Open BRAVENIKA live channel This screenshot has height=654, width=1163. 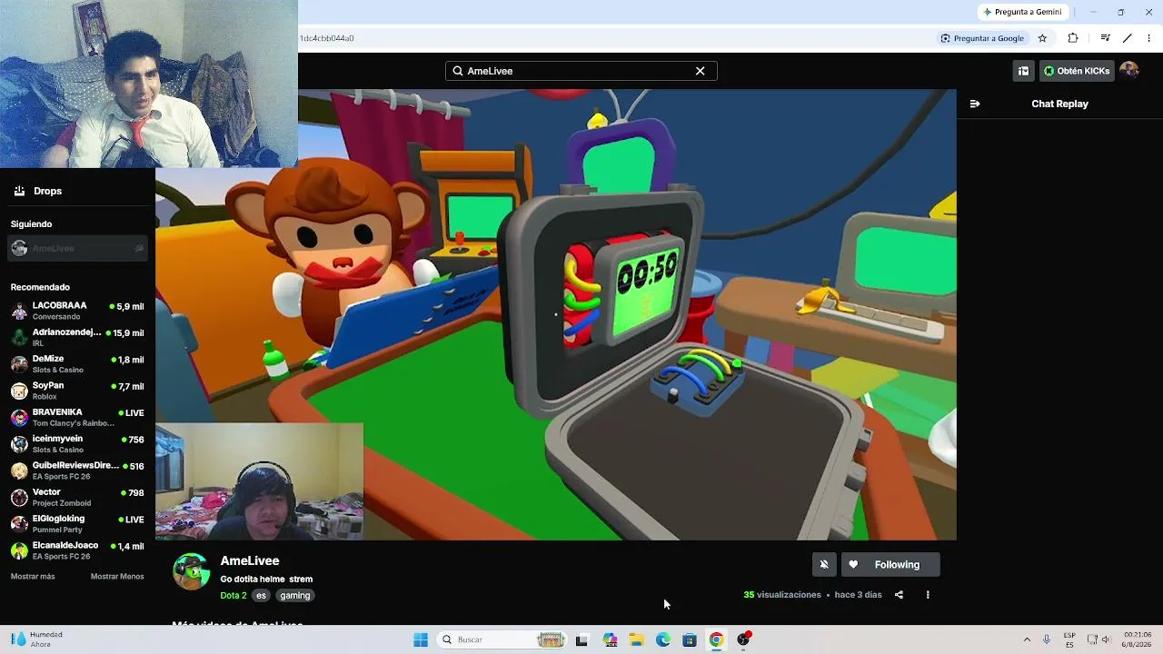[x=78, y=417]
